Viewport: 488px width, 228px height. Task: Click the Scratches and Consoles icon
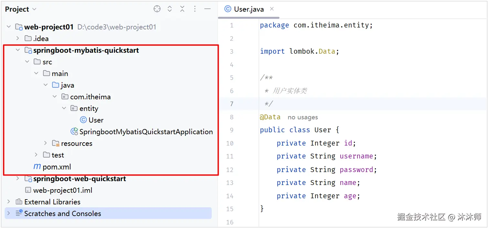[19, 213]
